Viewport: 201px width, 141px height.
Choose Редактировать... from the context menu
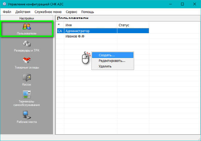pos(112,61)
